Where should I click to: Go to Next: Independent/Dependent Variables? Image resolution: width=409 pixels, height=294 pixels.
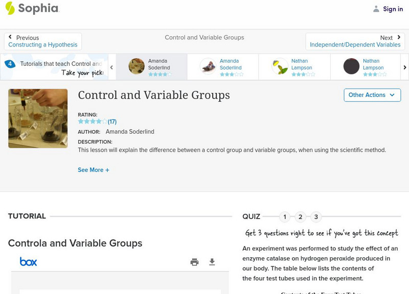coord(355,41)
